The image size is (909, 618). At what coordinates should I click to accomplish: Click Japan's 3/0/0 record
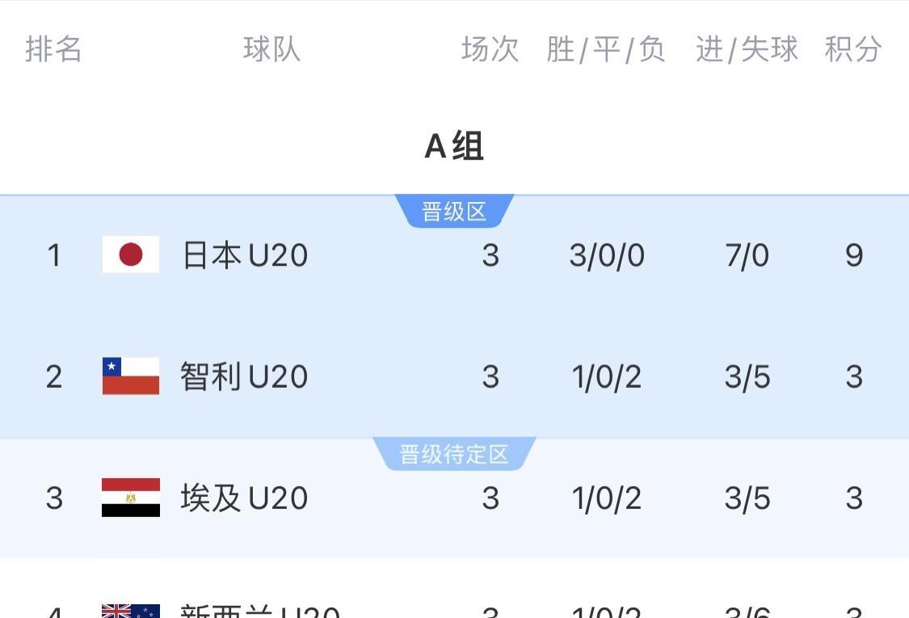(x=607, y=255)
